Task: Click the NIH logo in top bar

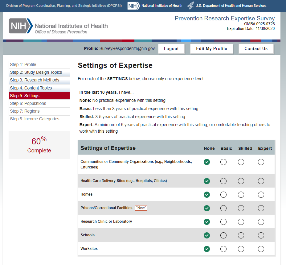Action: [x=133, y=6]
